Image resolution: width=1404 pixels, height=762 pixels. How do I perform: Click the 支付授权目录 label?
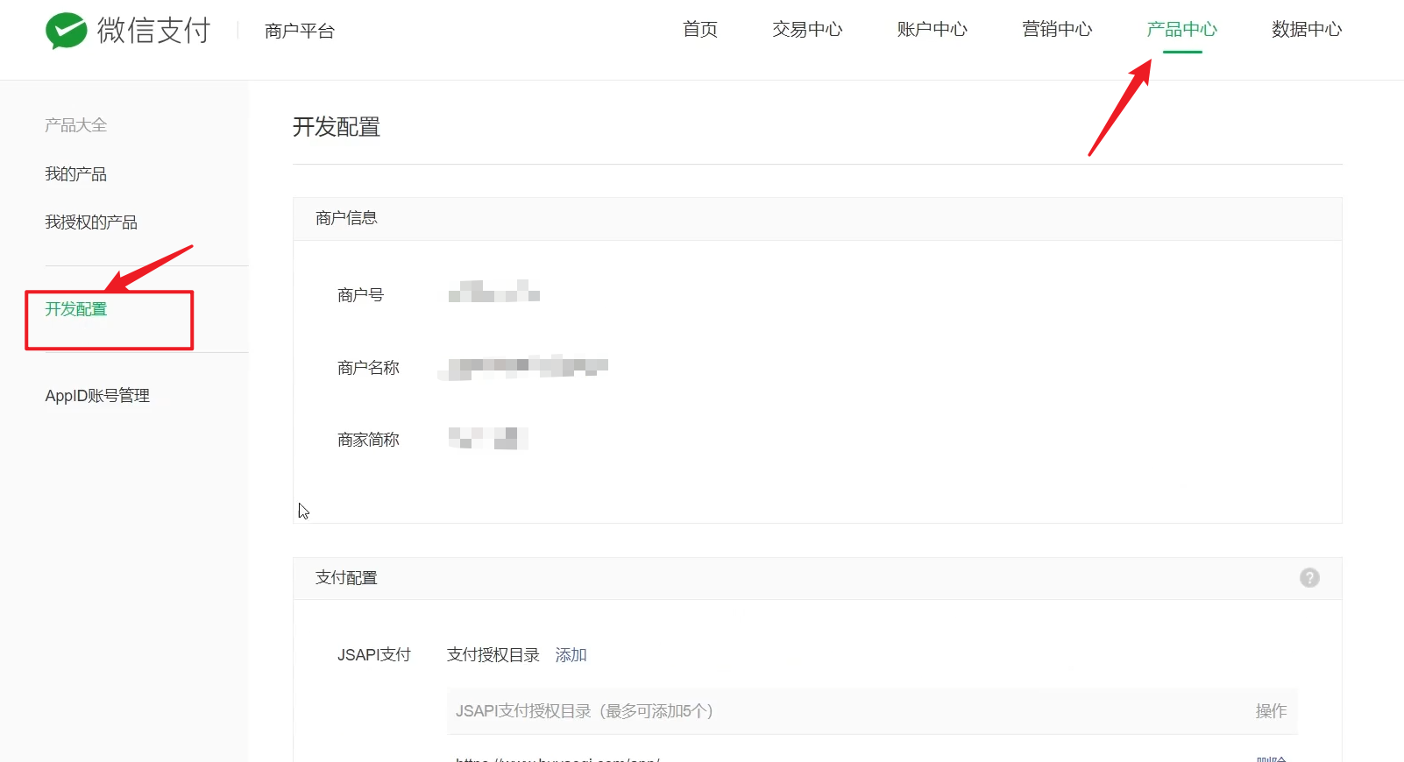[493, 655]
